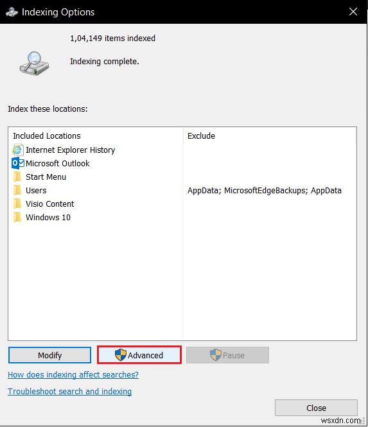The width and height of the screenshot is (368, 427).
Task: Click the Start Menu folder icon
Action: (x=17, y=177)
